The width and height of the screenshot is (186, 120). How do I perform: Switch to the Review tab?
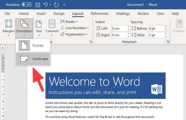point(143,14)
